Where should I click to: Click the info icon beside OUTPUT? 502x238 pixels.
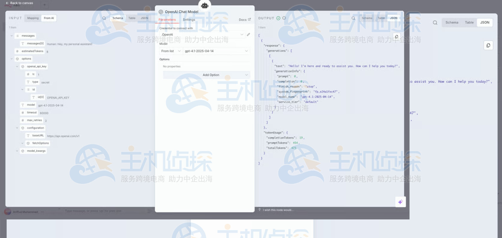284,18
